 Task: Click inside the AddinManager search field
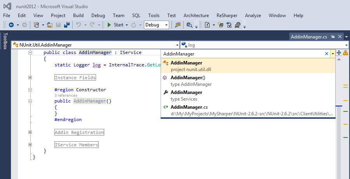click(243, 54)
